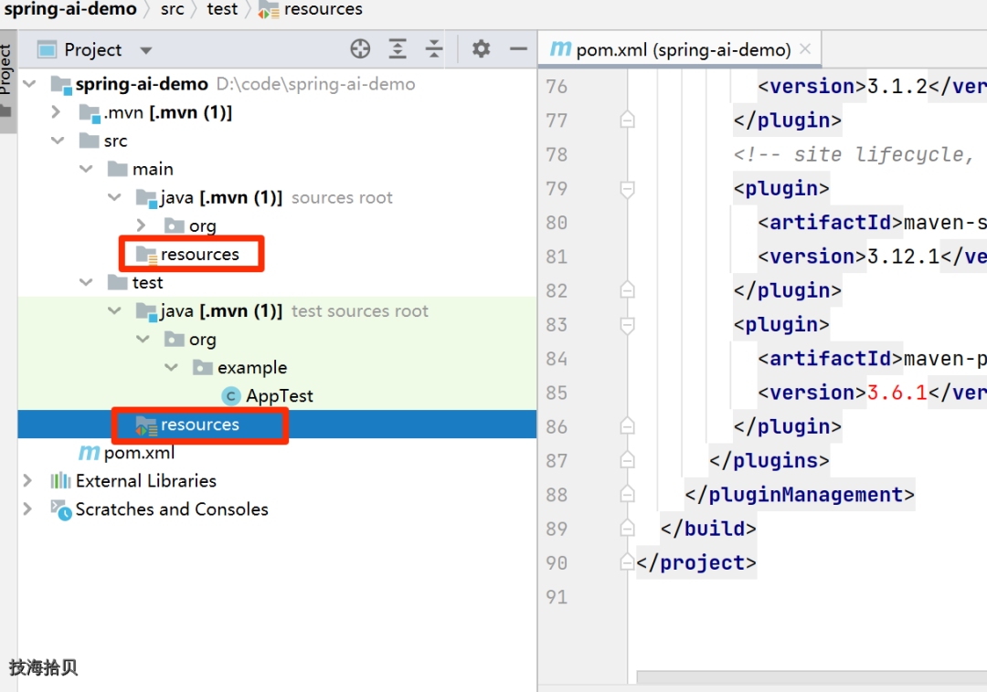Expand Scratches and Consoles node
Image resolution: width=987 pixels, height=692 pixels.
pos(27,509)
